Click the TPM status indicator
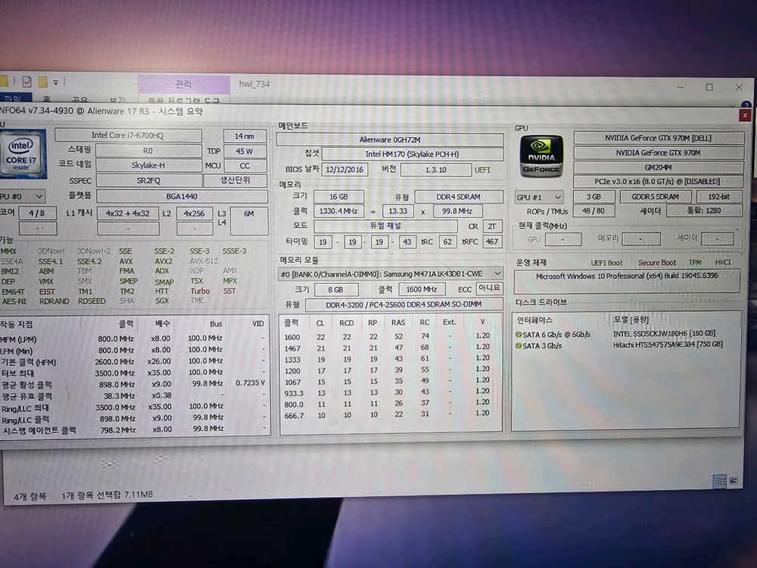The height and width of the screenshot is (568, 757). click(697, 262)
